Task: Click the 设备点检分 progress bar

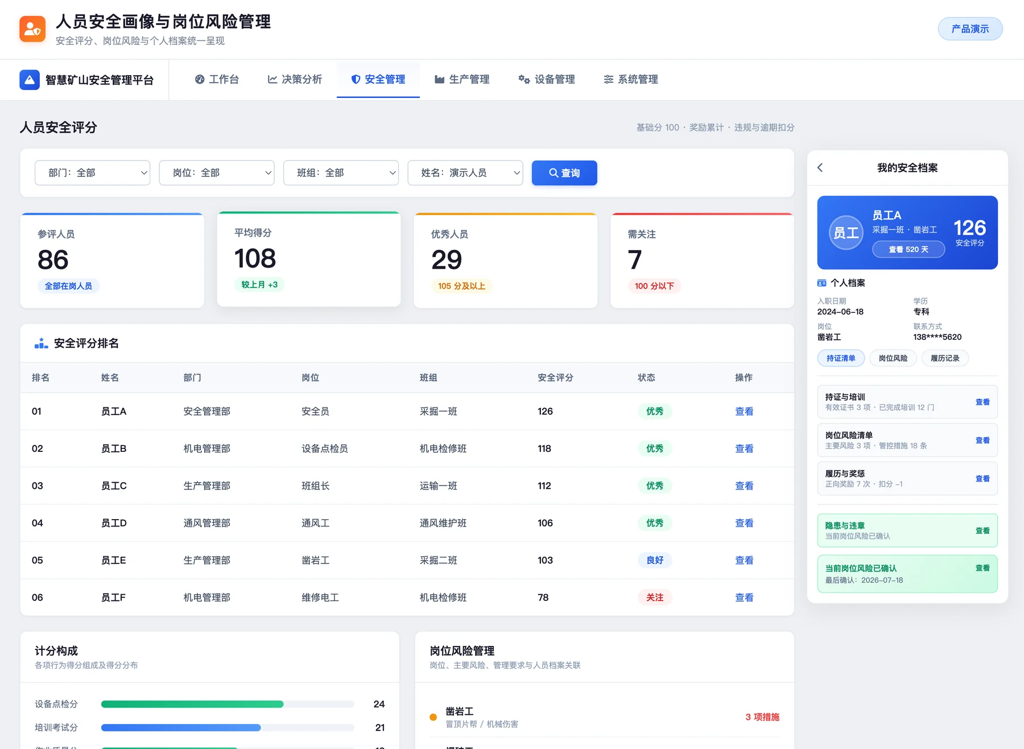Action: [228, 705]
